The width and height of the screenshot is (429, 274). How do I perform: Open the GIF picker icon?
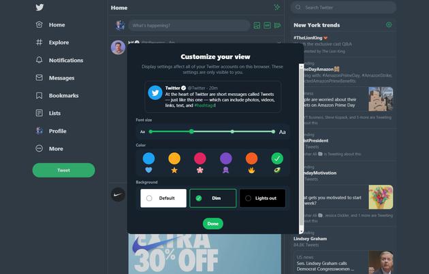267,25
